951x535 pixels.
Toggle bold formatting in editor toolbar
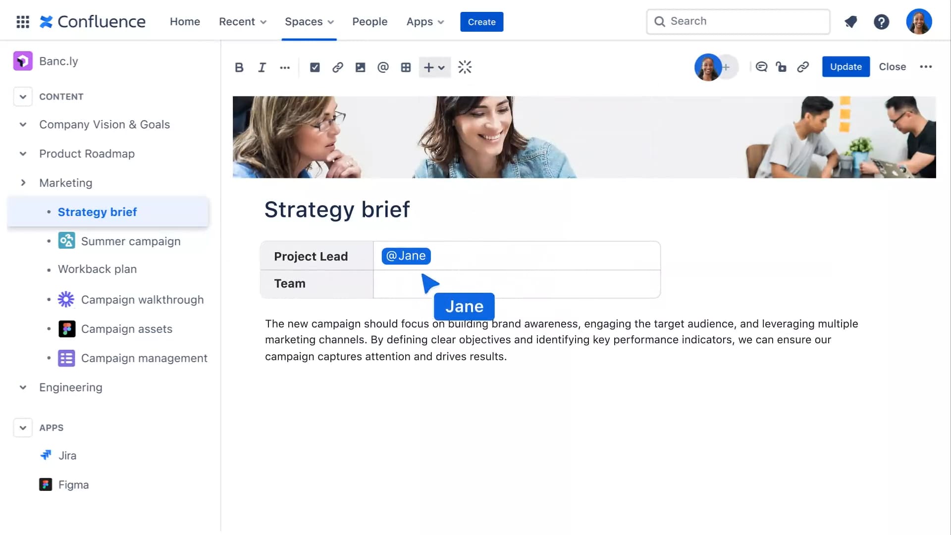pyautogui.click(x=239, y=67)
